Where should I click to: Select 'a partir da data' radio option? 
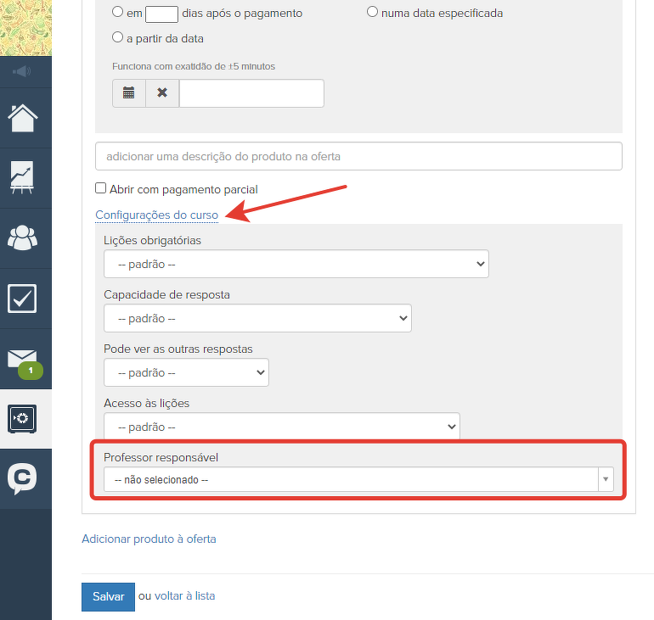point(117,37)
